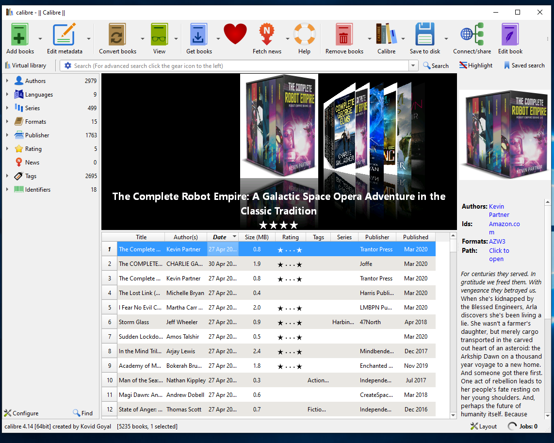Click the Fetch news icon

pyautogui.click(x=266, y=34)
